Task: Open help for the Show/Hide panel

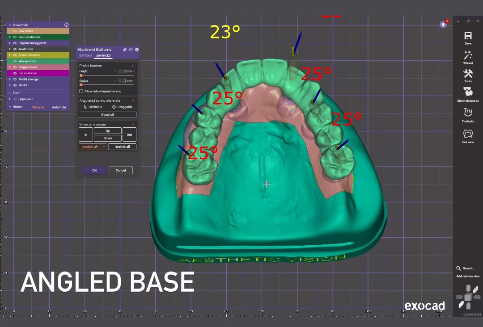Action: pyautogui.click(x=66, y=25)
